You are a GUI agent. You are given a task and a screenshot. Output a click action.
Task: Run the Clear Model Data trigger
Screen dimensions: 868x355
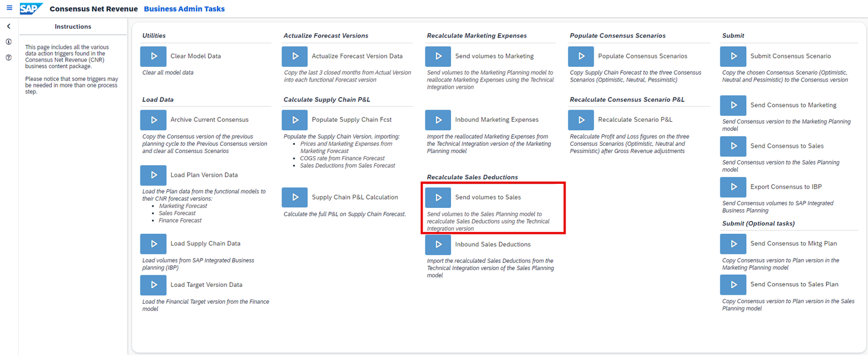click(x=153, y=56)
